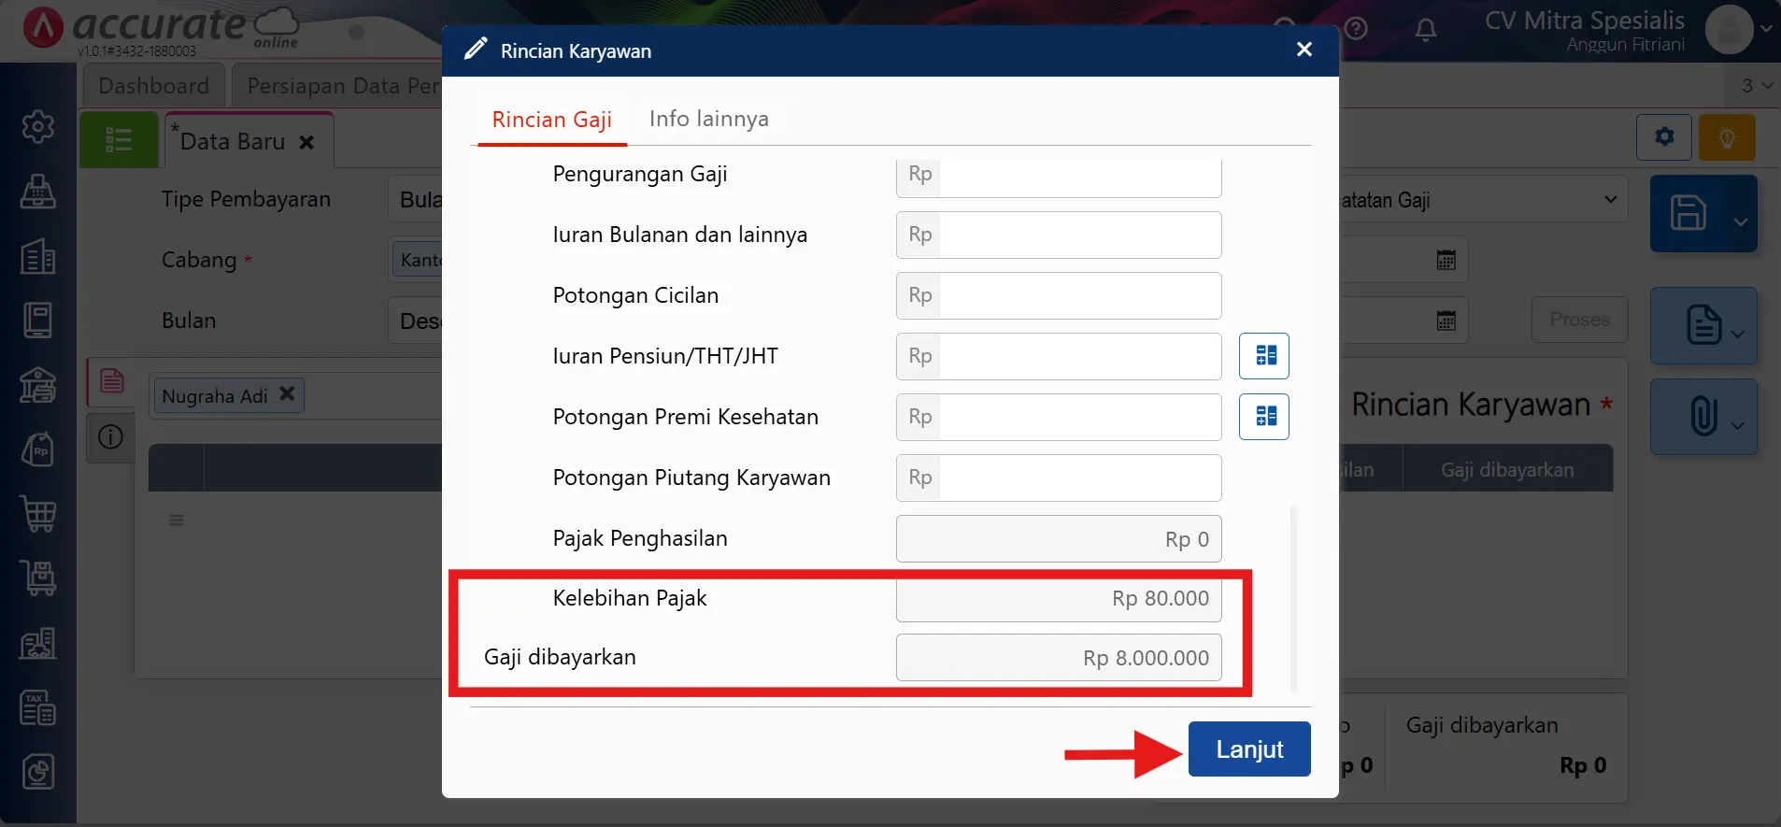Open cash register module in sidebar
The height and width of the screenshot is (827, 1781).
pyautogui.click(x=38, y=191)
